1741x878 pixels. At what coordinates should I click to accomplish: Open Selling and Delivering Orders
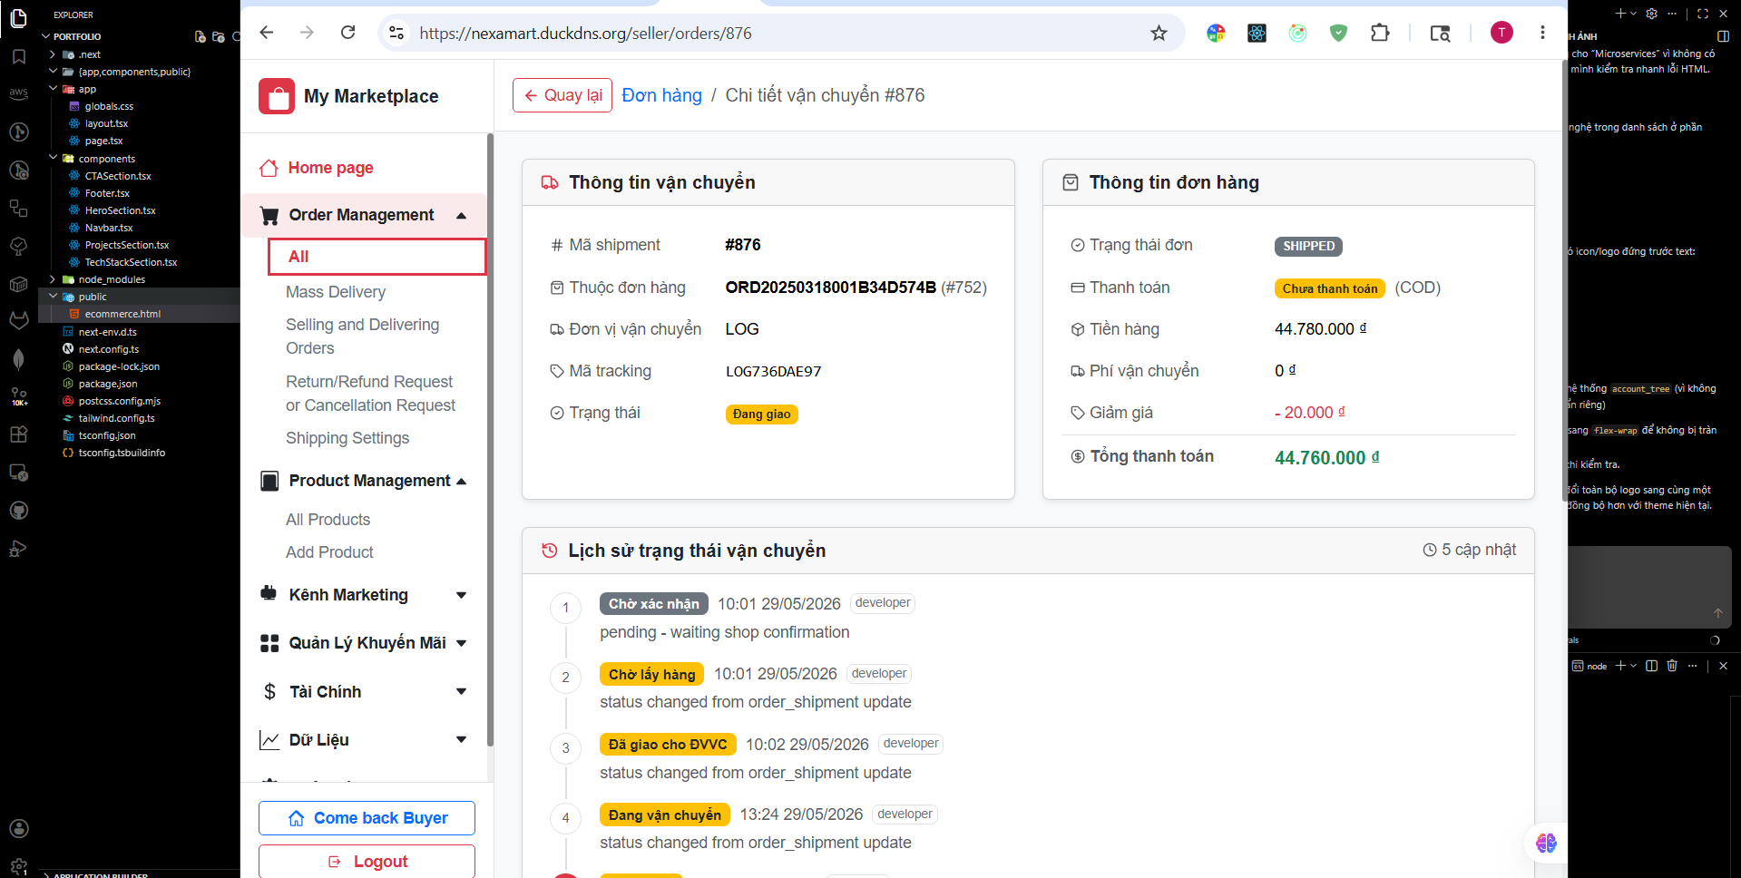(363, 337)
